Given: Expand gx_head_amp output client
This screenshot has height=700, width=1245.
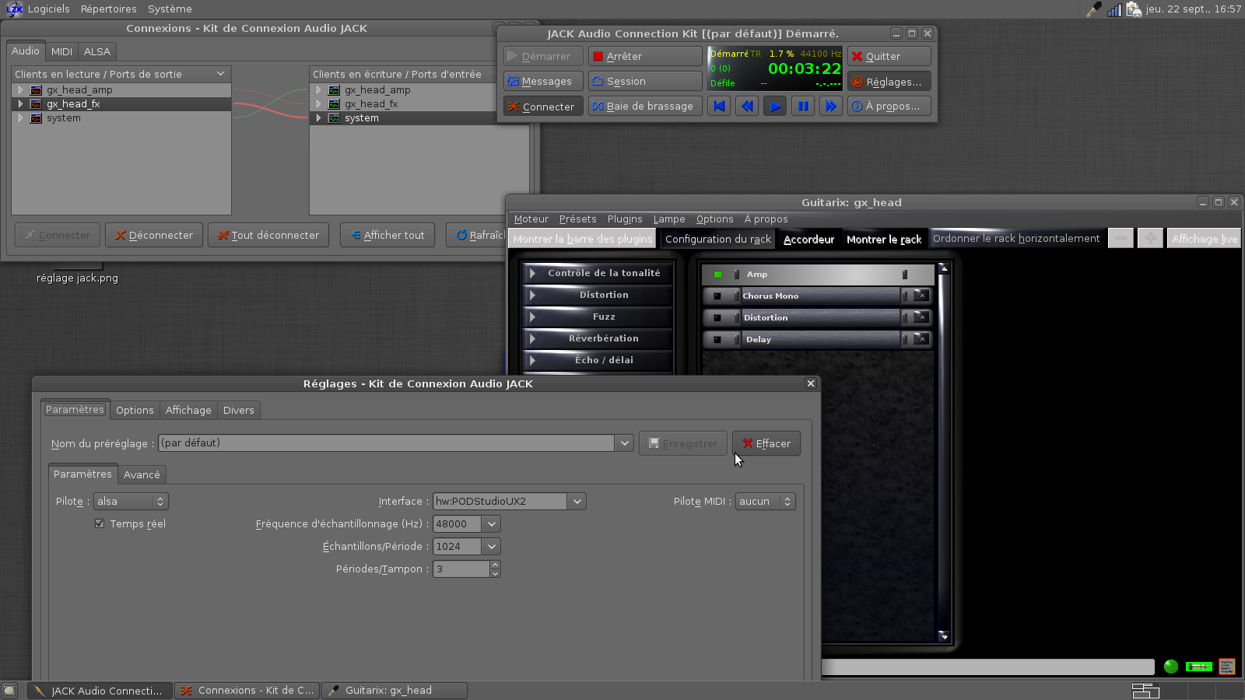Looking at the screenshot, I should 20,90.
